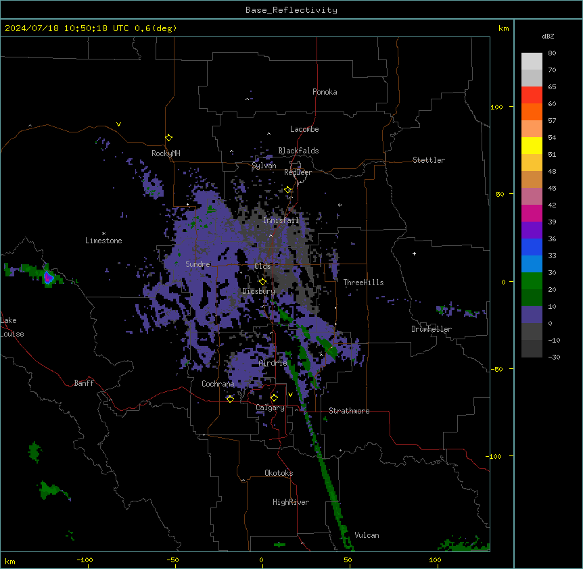The width and height of the screenshot is (583, 569).
Task: Click the blue-magenta storm cell near Lake Louise
Action: click(48, 277)
